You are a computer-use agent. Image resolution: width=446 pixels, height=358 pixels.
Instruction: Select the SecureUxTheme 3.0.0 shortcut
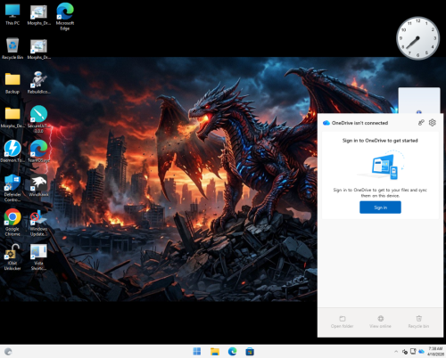(x=38, y=118)
